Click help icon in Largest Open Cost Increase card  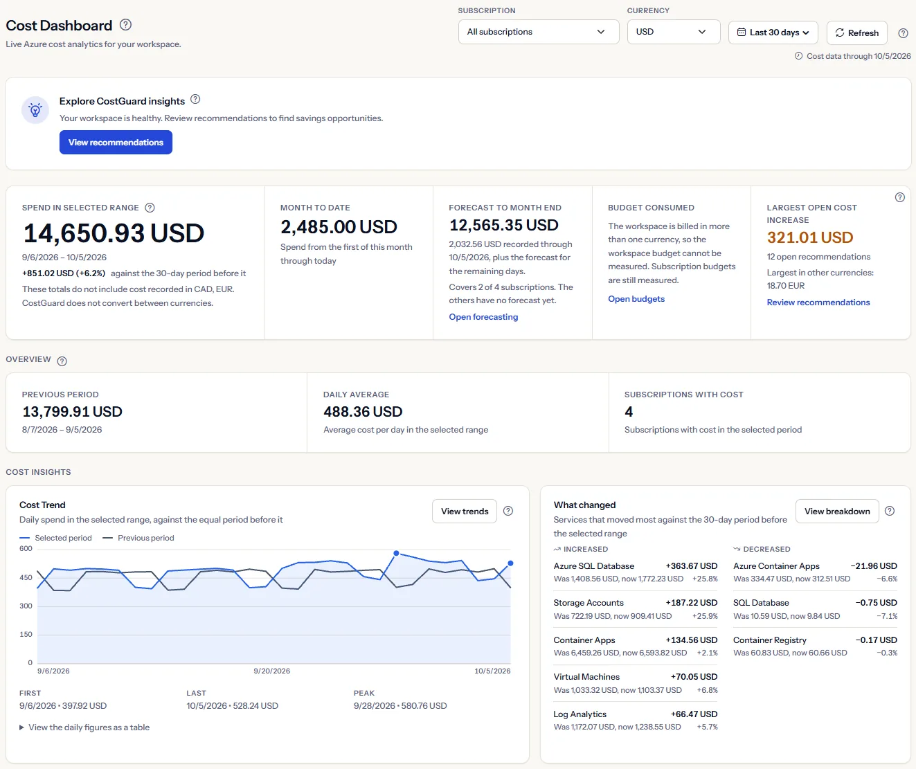(x=899, y=197)
